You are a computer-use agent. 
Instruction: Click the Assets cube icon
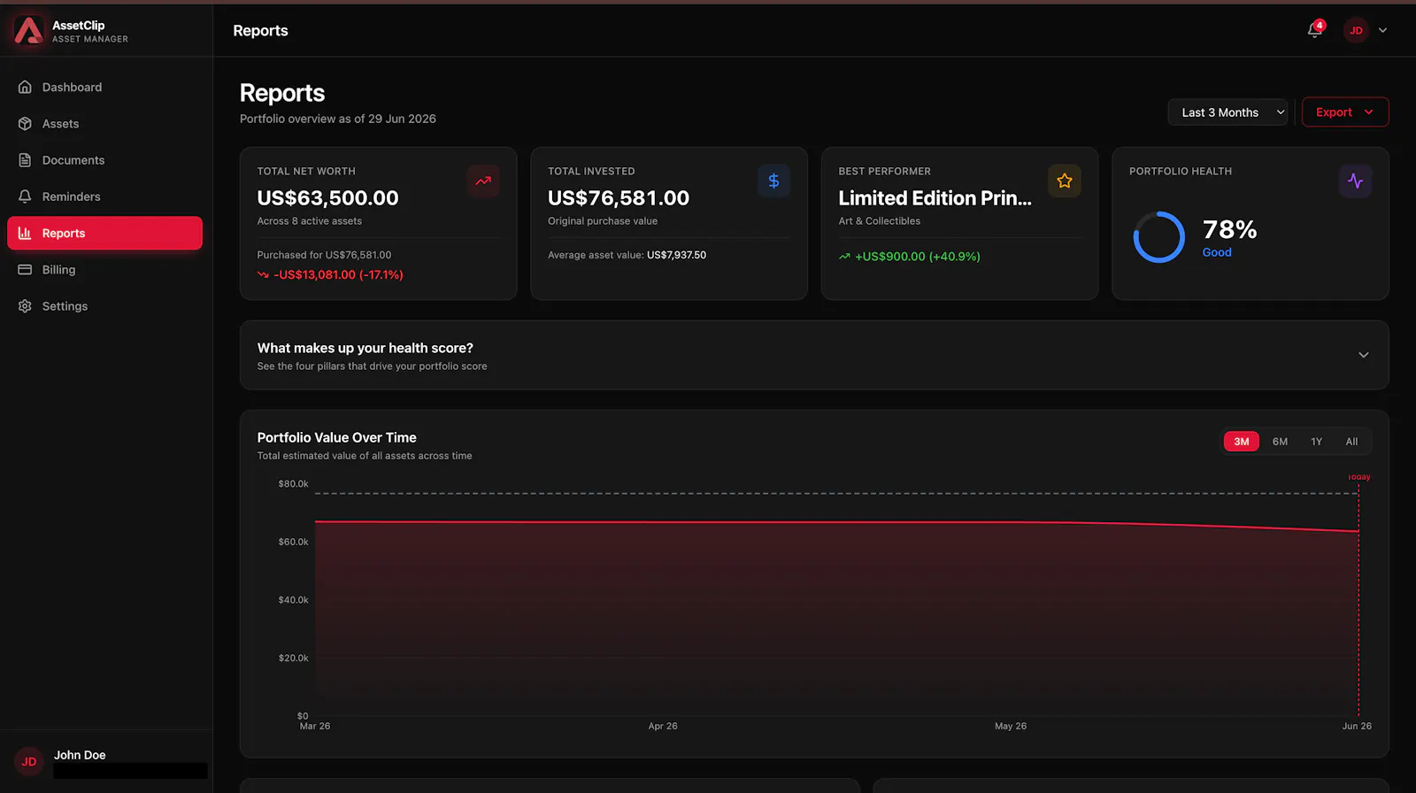[25, 124]
